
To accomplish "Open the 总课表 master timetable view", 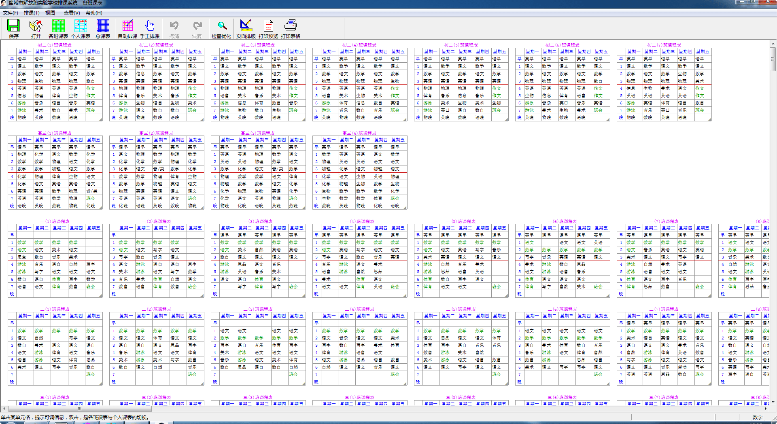I will [103, 28].
